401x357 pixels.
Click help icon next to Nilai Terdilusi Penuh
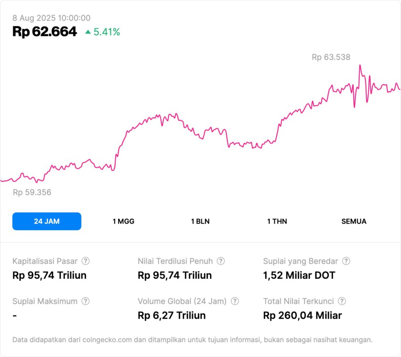pos(221,261)
